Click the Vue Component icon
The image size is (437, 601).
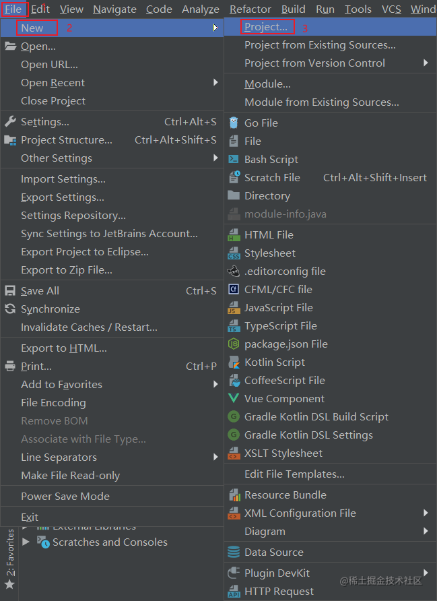pos(234,398)
